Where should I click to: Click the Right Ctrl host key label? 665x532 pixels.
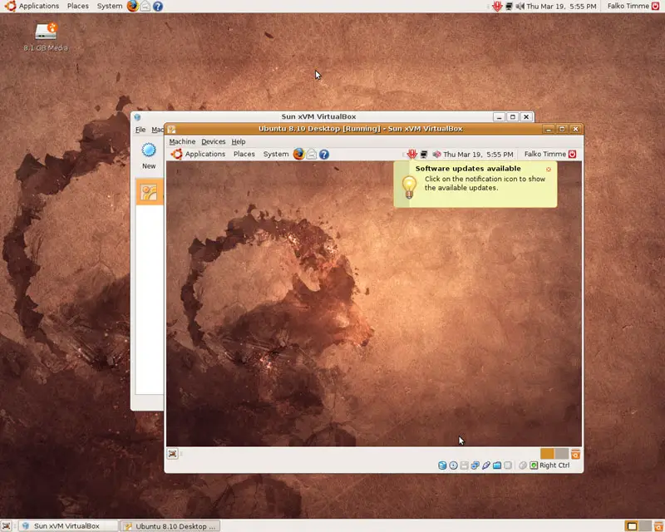tap(554, 465)
